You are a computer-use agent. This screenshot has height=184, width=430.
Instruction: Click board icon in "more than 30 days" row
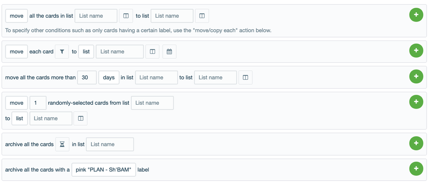[245, 78]
